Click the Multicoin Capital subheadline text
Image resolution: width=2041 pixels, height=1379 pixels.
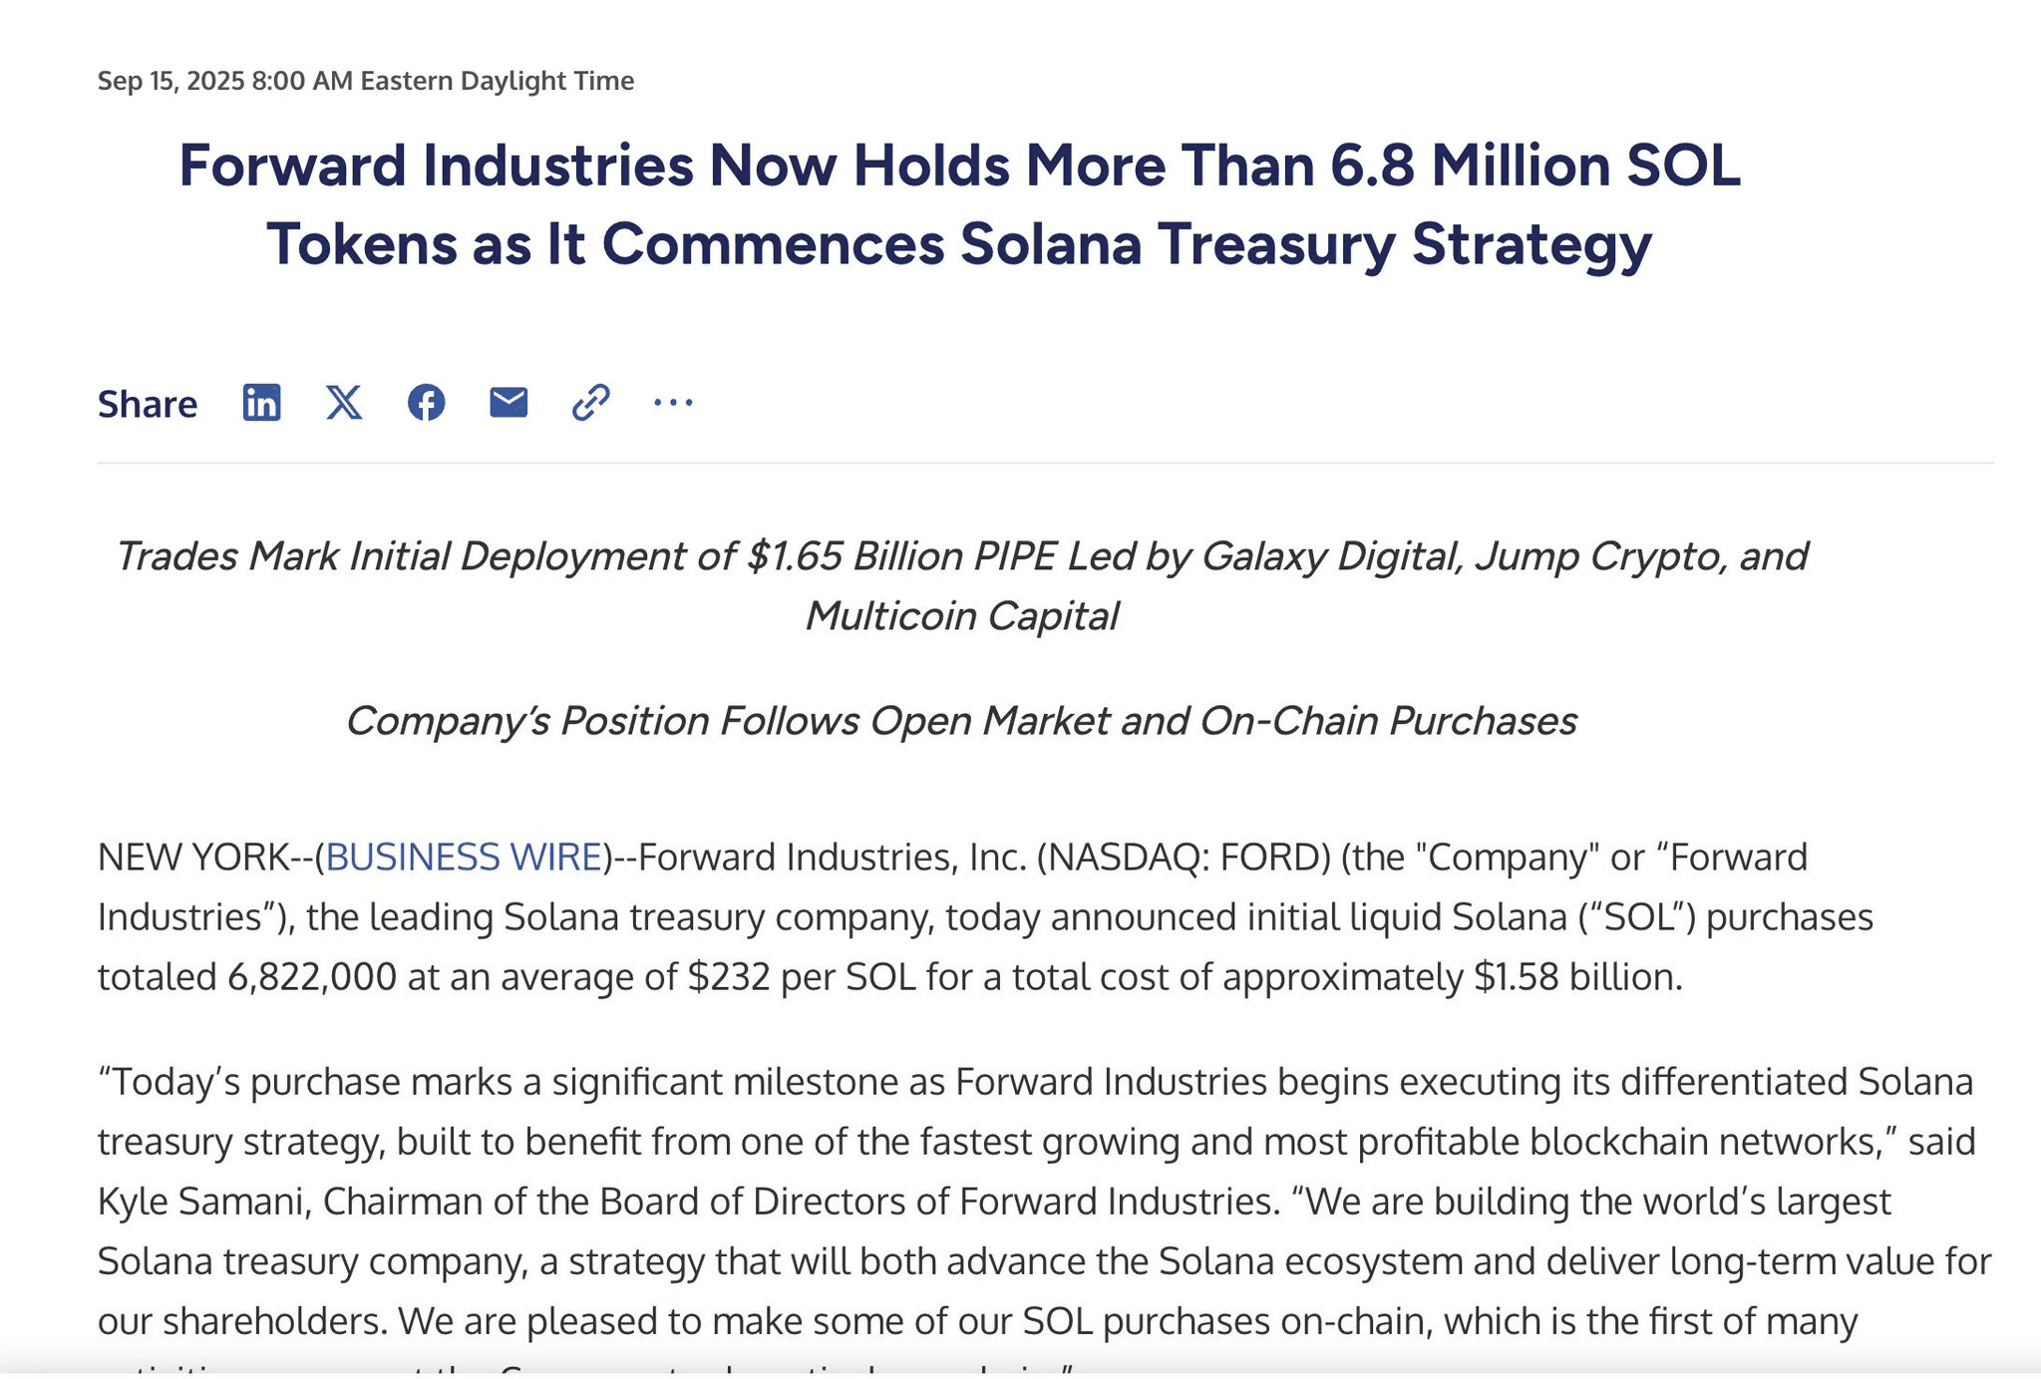962,616
